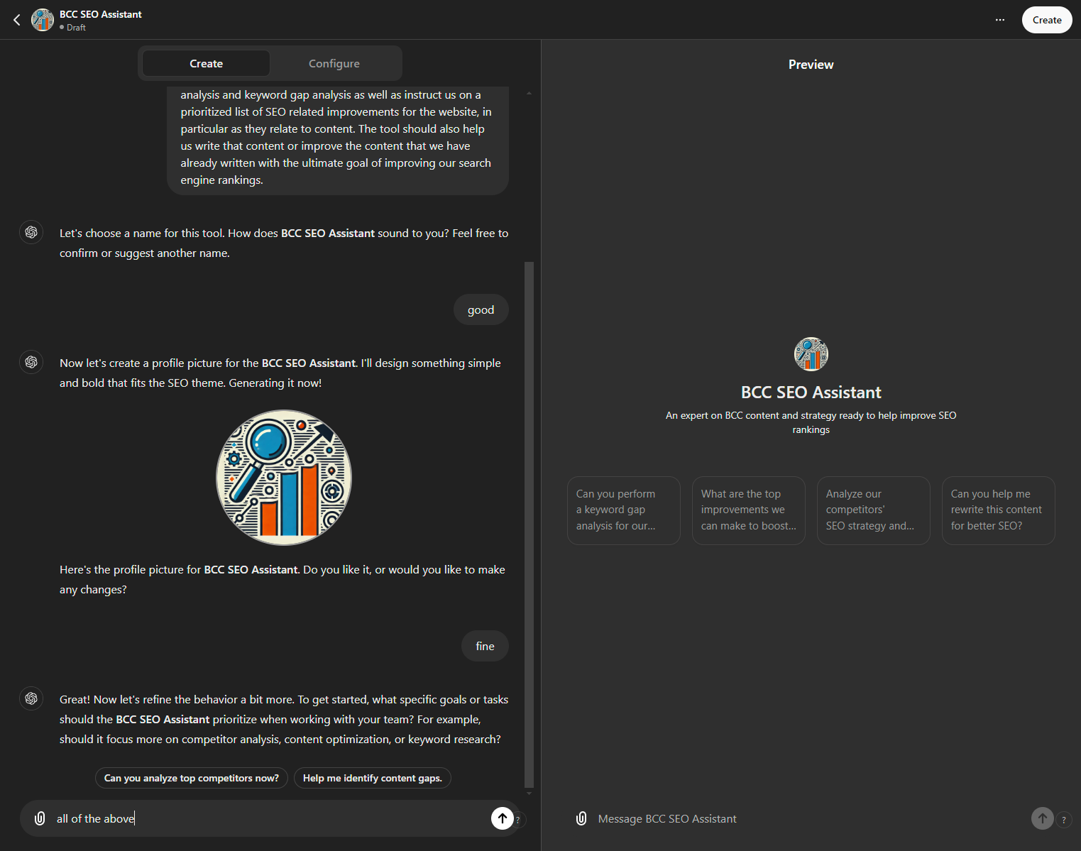
Task: Click the assistant icon beside 'Great! Now let's refine'
Action: click(x=31, y=698)
